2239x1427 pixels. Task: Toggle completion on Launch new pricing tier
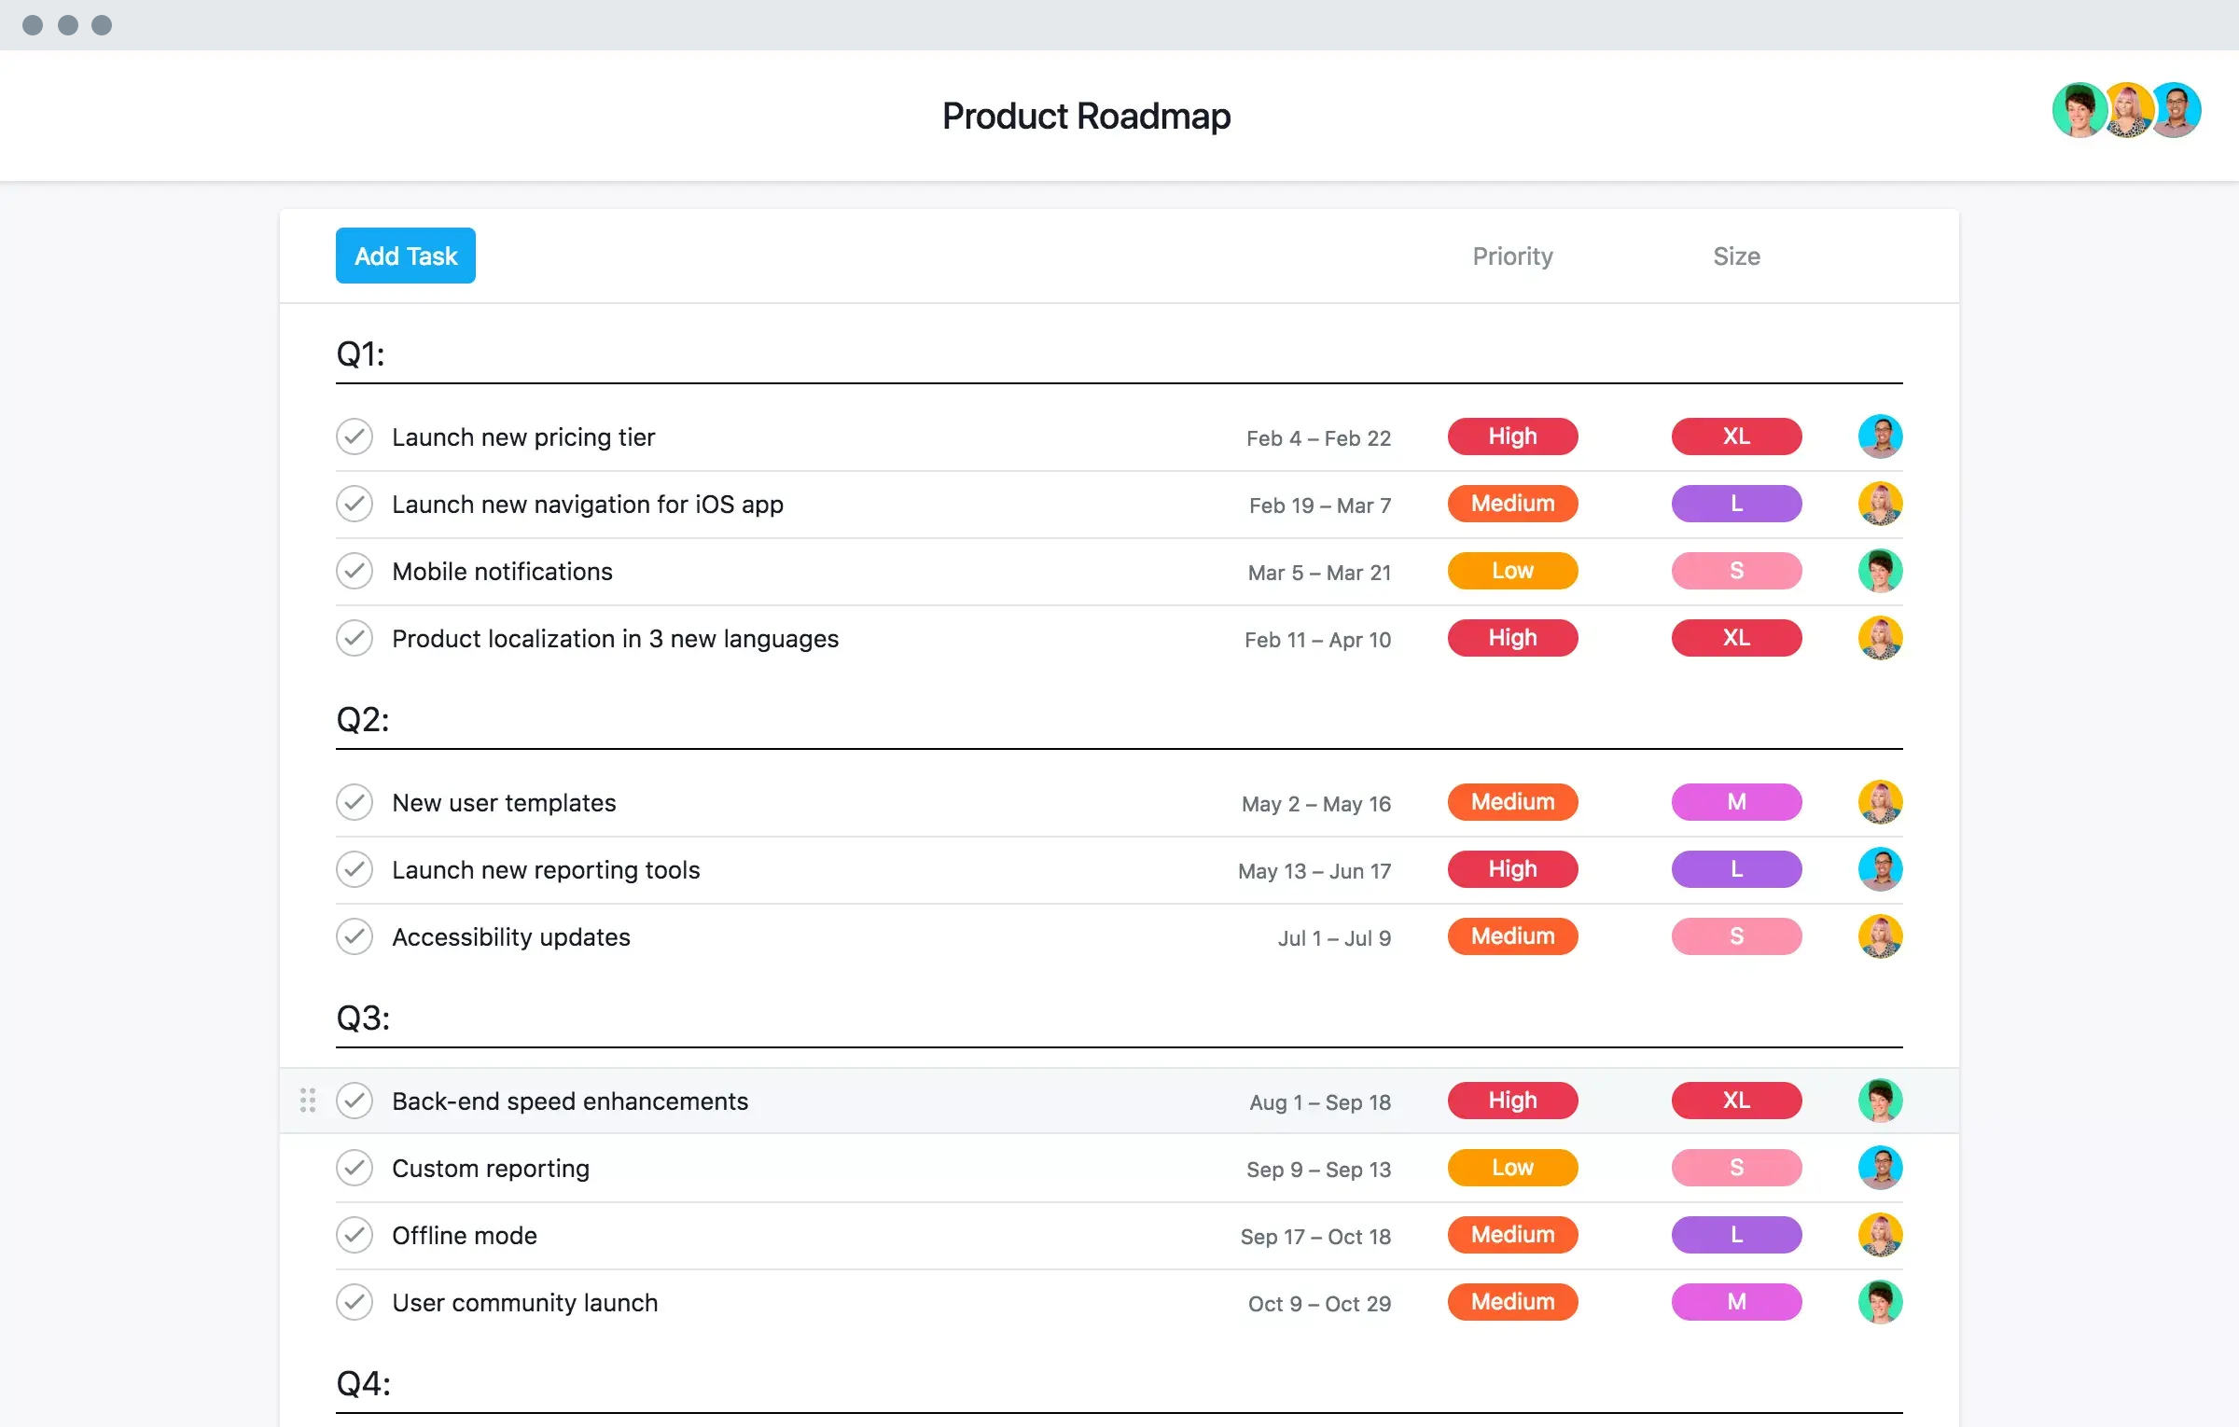355,436
